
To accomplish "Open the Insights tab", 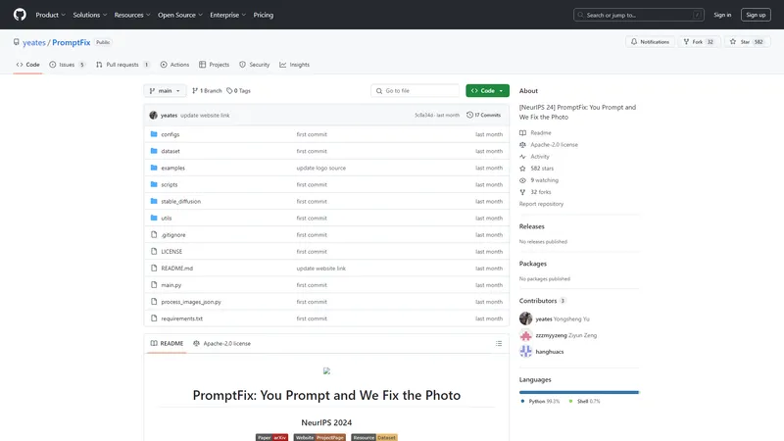I will pos(295,65).
